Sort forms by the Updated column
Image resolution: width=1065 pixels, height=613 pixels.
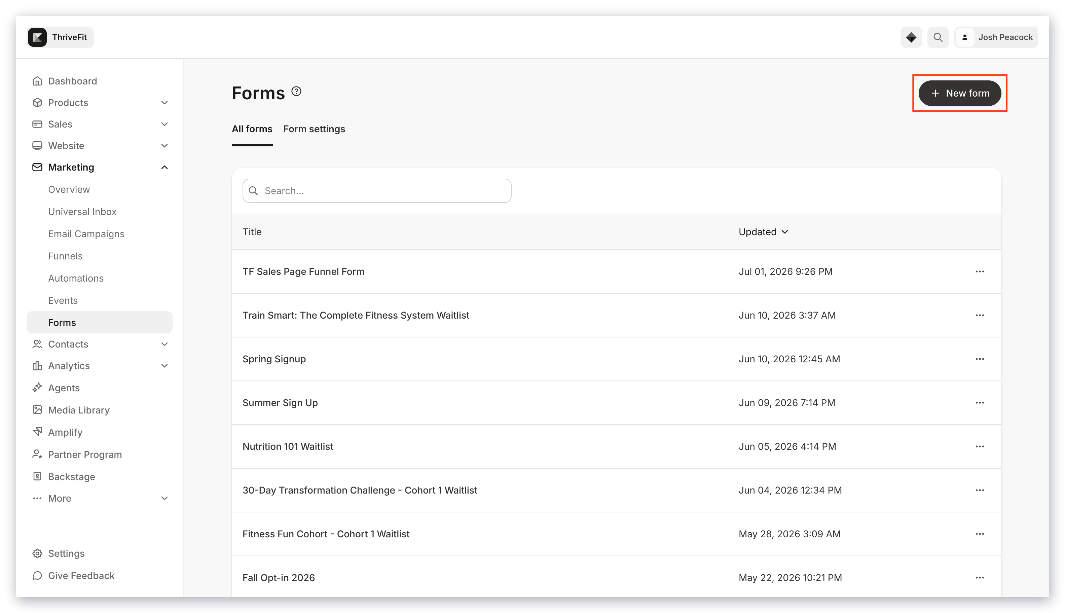coord(763,232)
